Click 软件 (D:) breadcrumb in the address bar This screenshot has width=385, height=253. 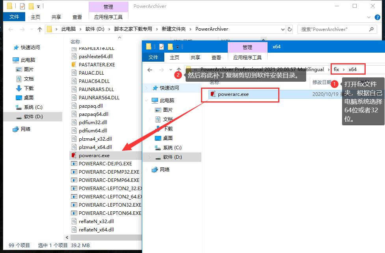tap(95, 29)
